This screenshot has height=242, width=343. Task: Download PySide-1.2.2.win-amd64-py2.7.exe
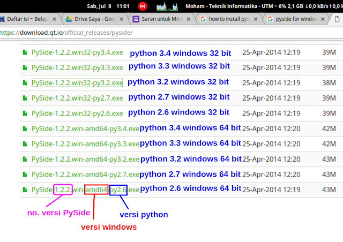[85, 175]
